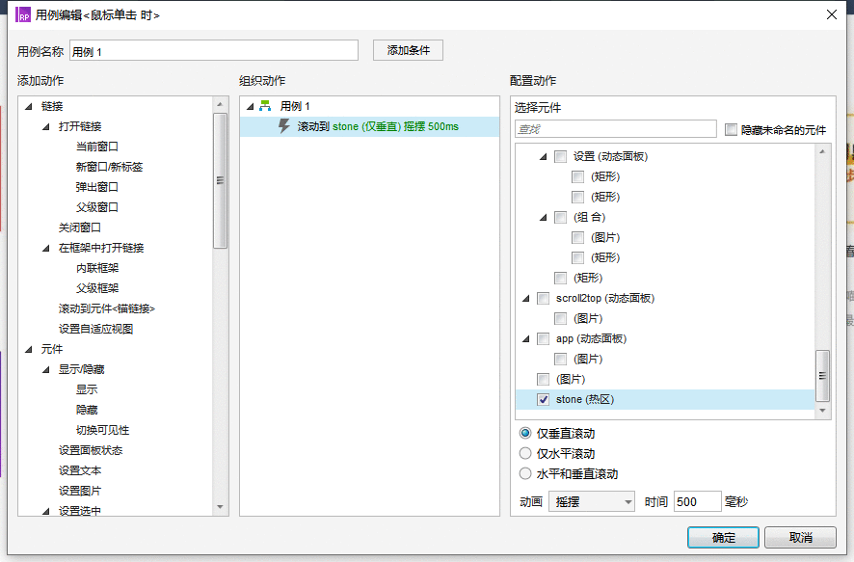The width and height of the screenshot is (854, 562).
Task: Check the (组 合) checkbox
Action: [x=560, y=217]
